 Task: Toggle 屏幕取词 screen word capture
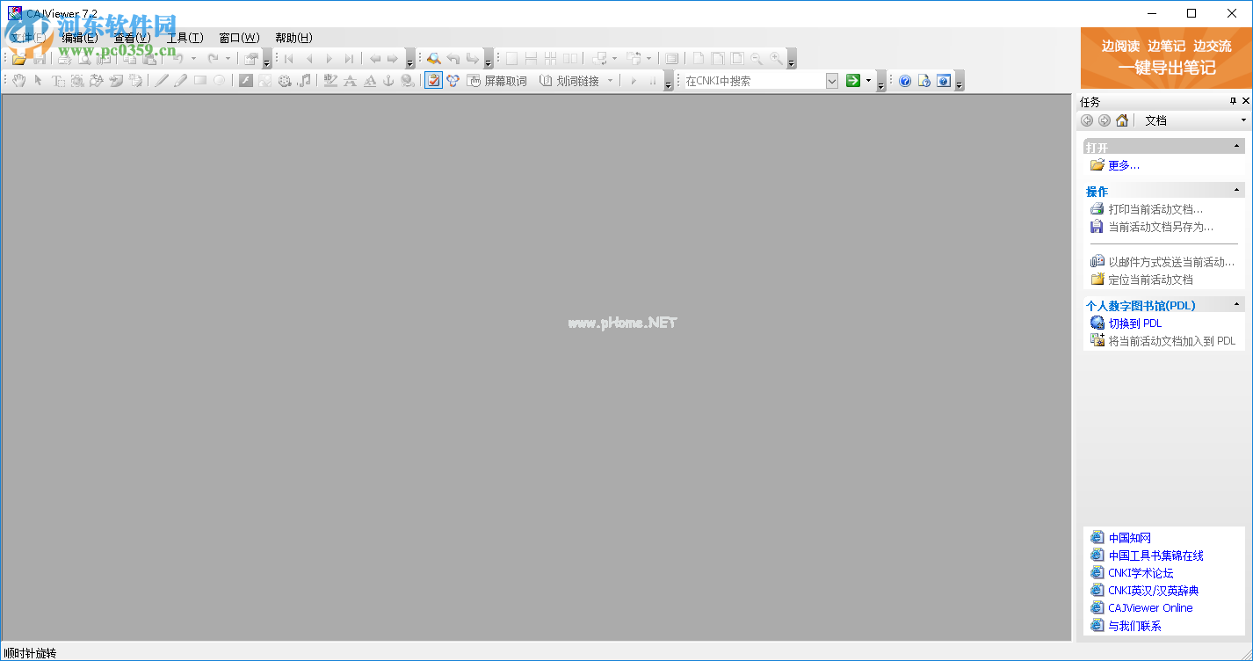497,81
